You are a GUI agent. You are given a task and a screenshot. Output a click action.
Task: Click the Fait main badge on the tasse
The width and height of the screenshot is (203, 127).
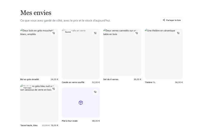click(x=27, y=88)
